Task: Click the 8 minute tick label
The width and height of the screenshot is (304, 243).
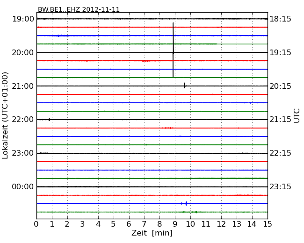Action: 159,224
